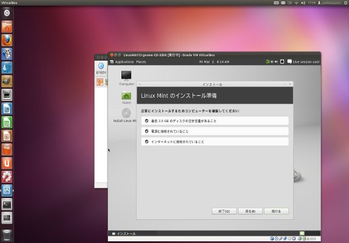Open the Live session user menu

point(306,62)
